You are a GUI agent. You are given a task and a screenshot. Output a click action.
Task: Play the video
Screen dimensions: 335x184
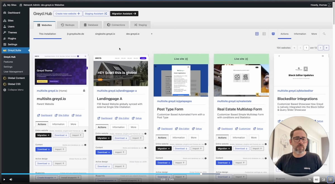pyautogui.click(x=4, y=180)
